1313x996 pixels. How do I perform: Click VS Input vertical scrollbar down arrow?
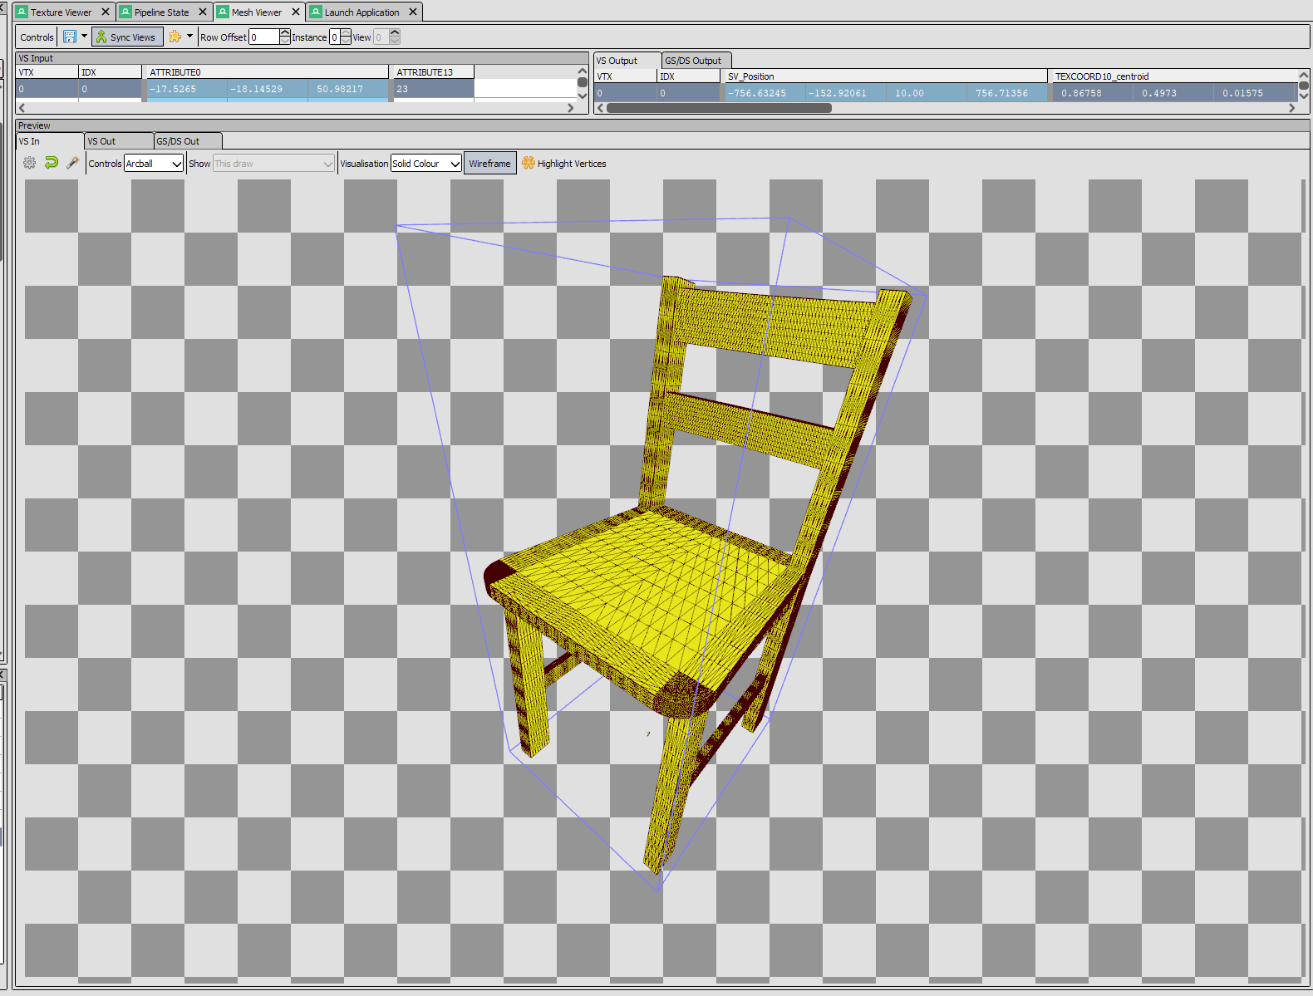583,96
